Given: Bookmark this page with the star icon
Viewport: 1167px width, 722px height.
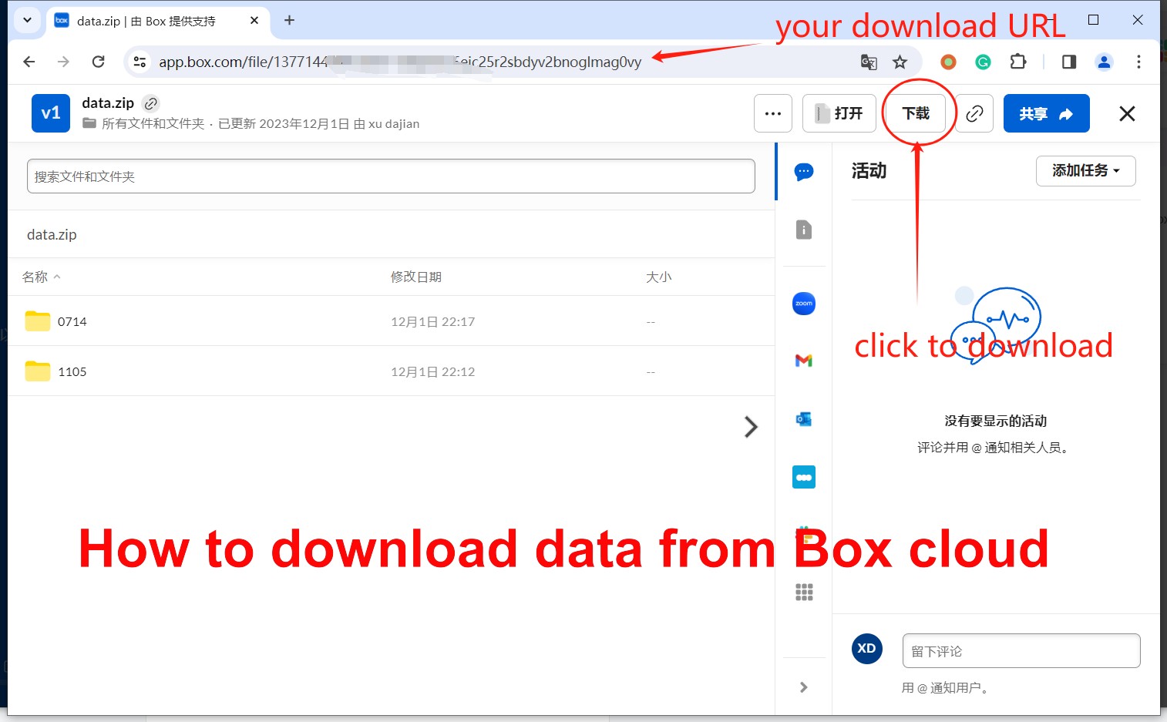Looking at the screenshot, I should [900, 62].
